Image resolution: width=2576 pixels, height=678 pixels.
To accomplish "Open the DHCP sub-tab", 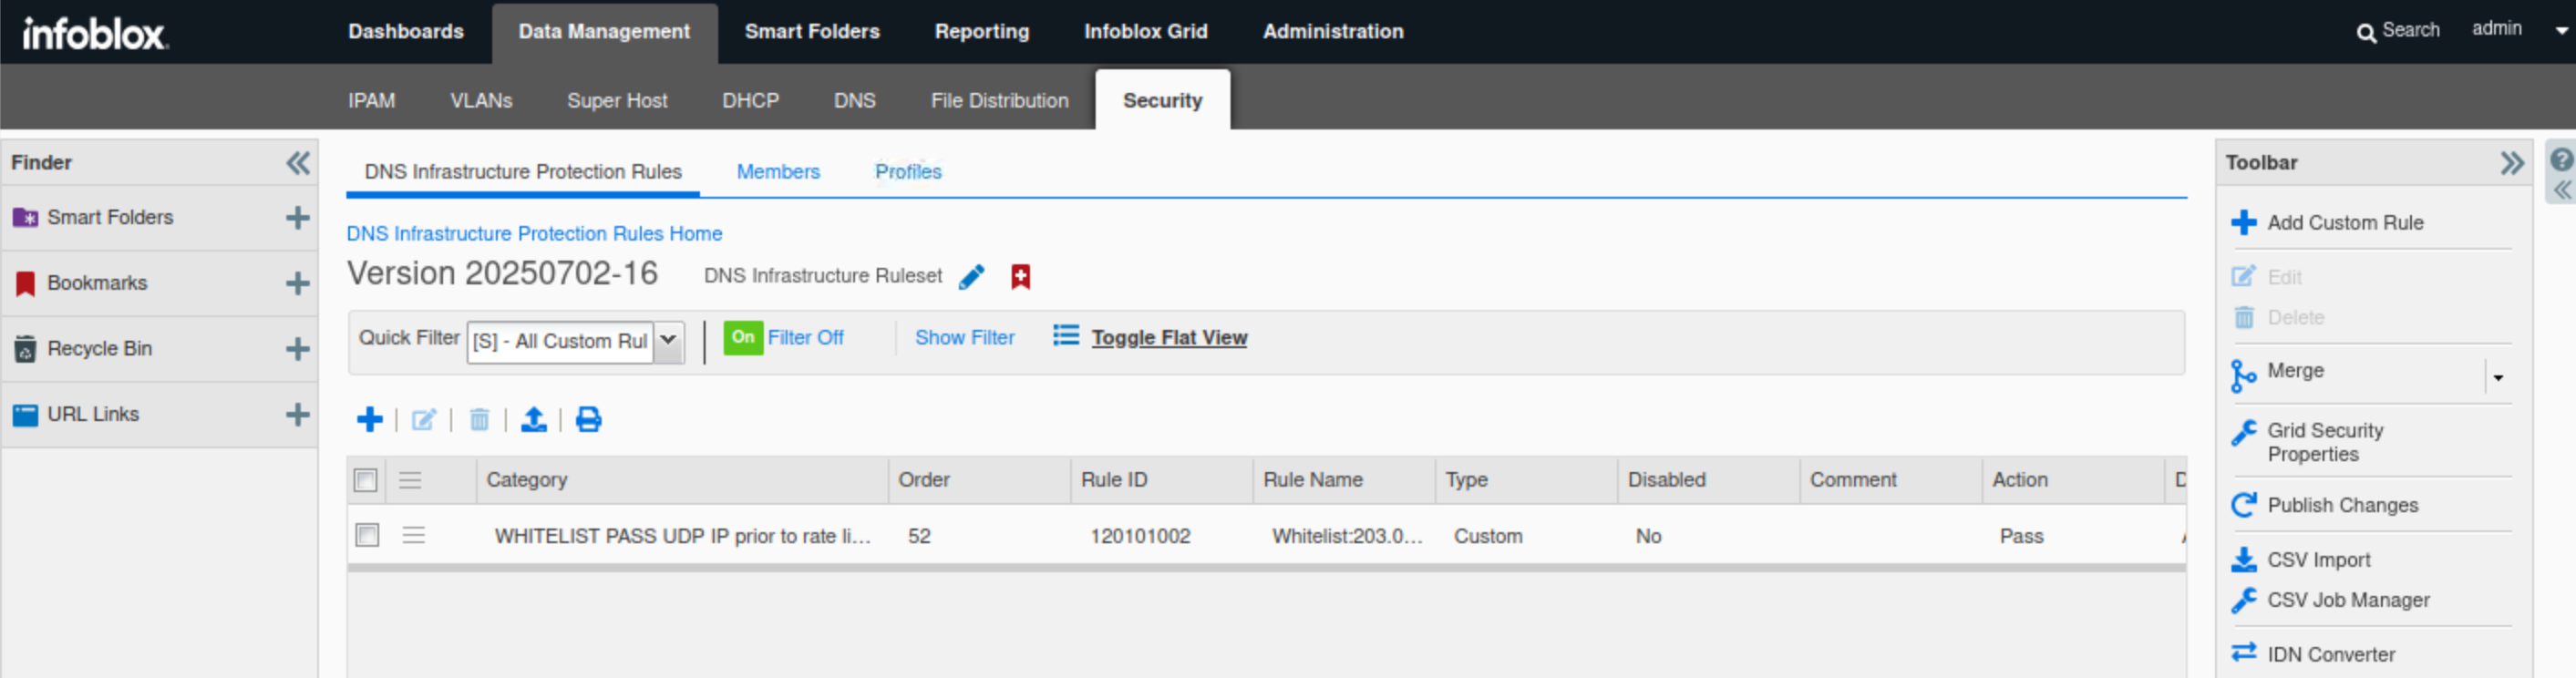I will [x=751, y=100].
